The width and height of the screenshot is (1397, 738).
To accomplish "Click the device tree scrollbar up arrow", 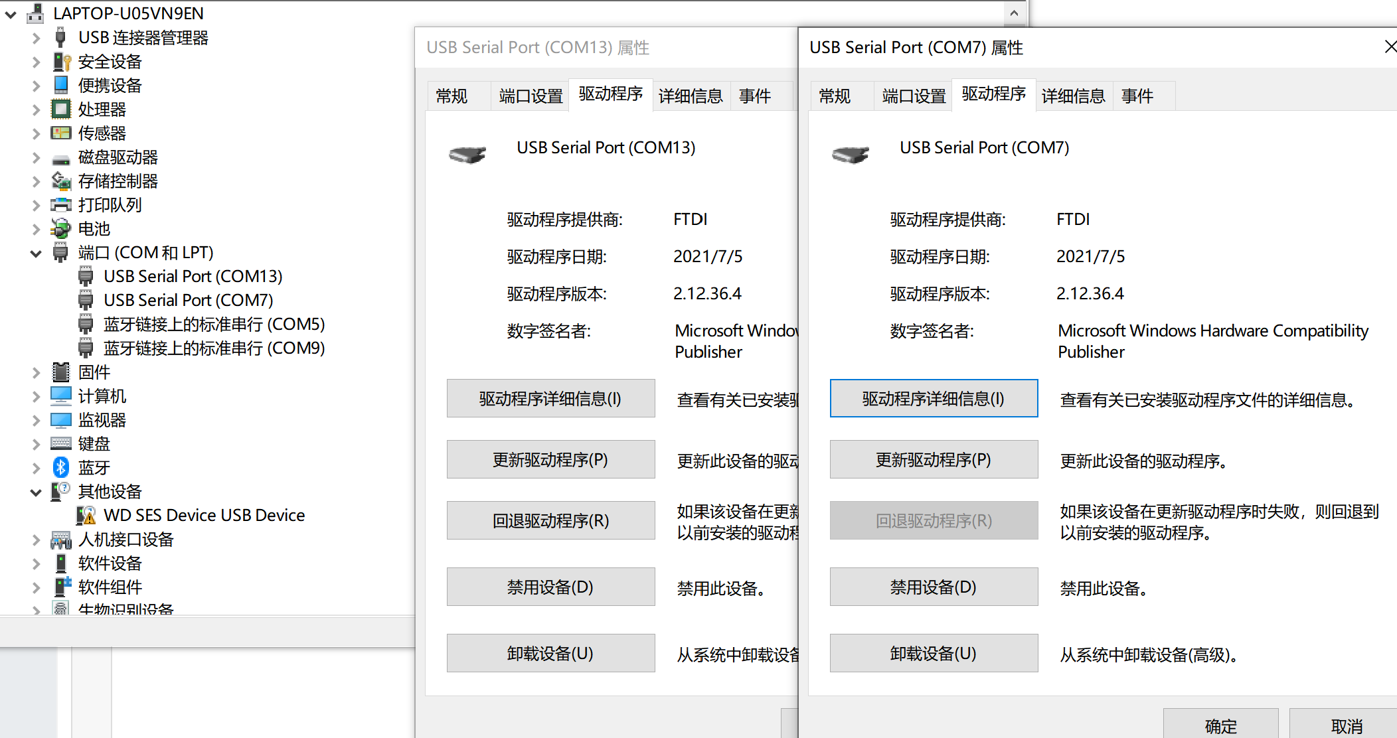I will pos(1014,13).
